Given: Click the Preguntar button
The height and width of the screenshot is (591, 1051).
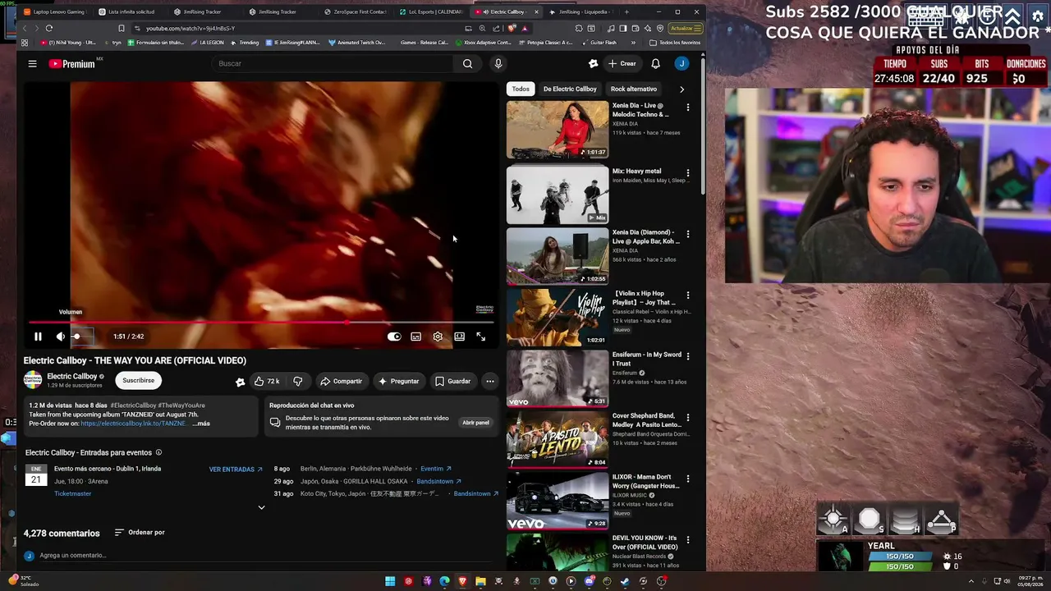Looking at the screenshot, I should pos(398,381).
